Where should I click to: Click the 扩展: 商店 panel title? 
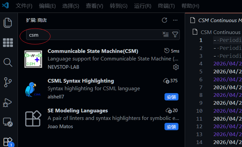click(36, 20)
